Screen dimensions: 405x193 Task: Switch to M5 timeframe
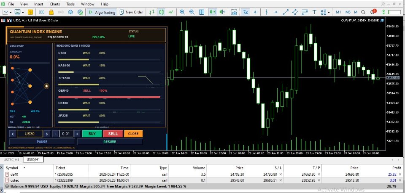click(x=348, y=12)
